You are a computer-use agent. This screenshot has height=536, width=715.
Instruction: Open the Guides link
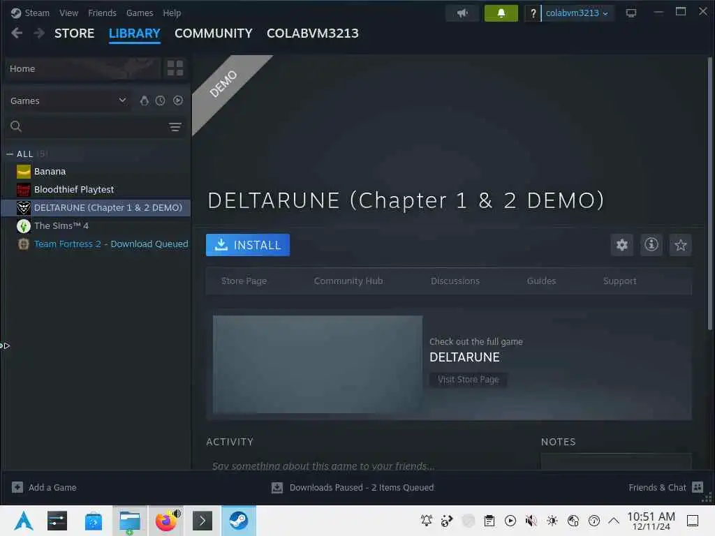click(x=541, y=281)
